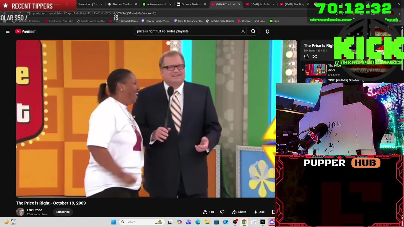Open Sports Scores Bot bookmark
This screenshot has width=404, height=227.
(90, 21)
